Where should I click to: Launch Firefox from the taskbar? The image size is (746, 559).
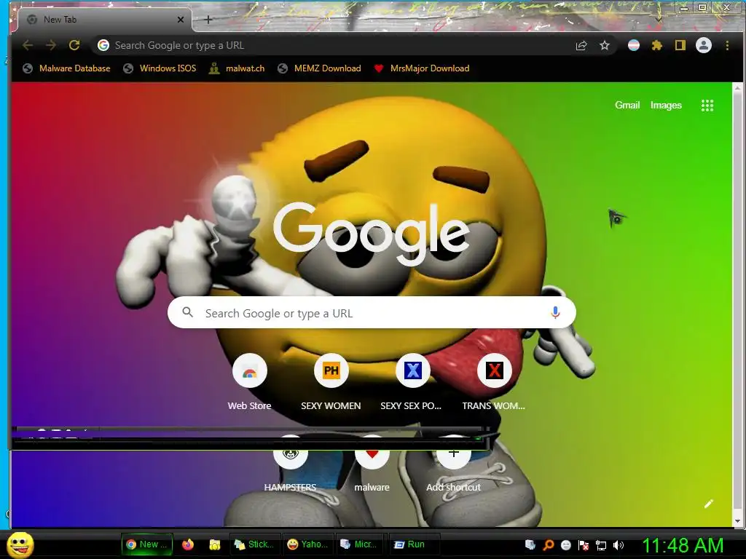coord(188,544)
